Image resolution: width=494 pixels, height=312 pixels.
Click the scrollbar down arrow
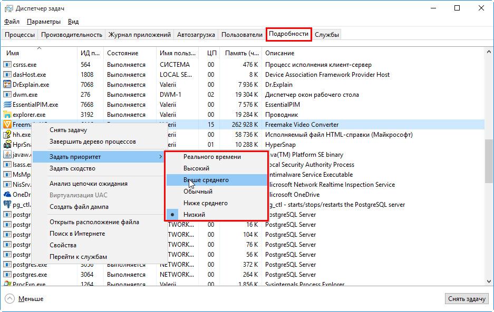coord(489,281)
